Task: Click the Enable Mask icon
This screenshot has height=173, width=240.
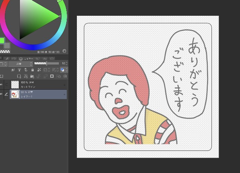Action: 45,70
